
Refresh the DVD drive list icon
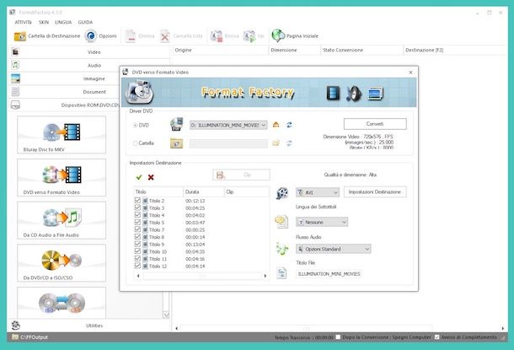pos(289,125)
